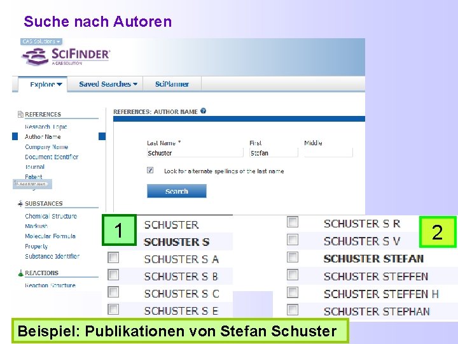
Task: Open Markush search
Action: (x=36, y=226)
